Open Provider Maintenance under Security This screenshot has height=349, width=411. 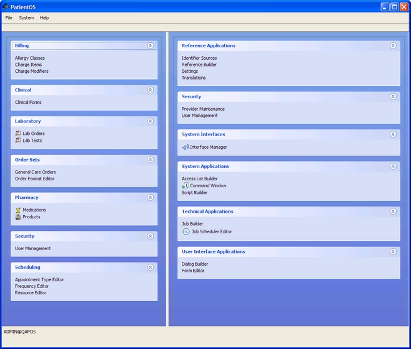click(x=203, y=109)
